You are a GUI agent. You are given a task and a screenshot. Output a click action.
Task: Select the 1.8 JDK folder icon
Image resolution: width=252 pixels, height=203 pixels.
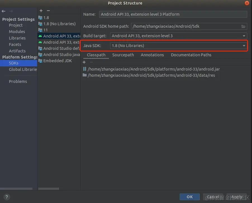point(40,18)
